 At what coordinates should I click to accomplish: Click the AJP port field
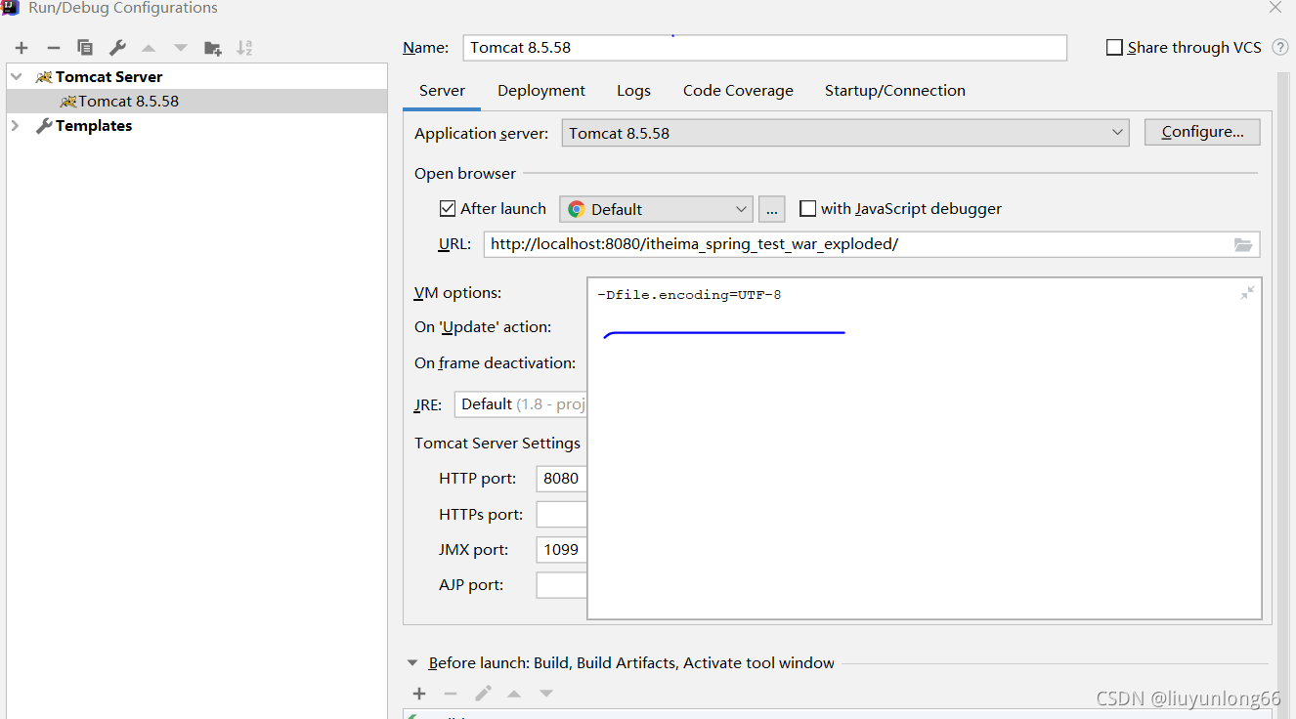pos(562,584)
